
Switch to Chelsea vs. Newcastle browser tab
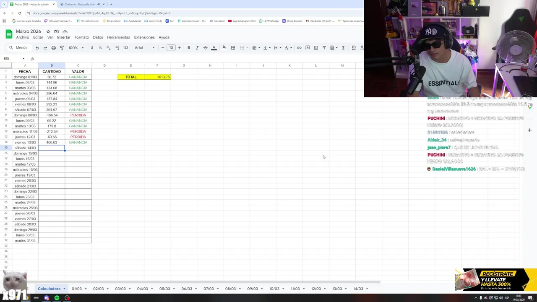tap(80, 4)
